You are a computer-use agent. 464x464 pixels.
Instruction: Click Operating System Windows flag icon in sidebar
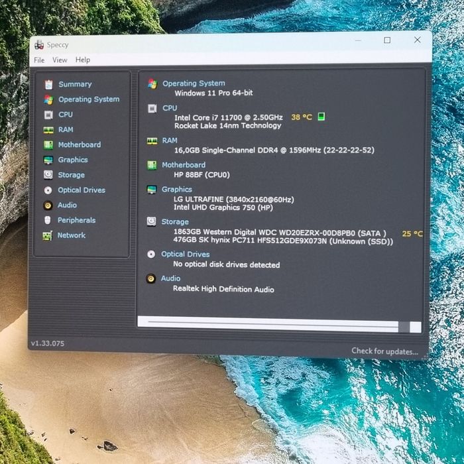pos(48,99)
